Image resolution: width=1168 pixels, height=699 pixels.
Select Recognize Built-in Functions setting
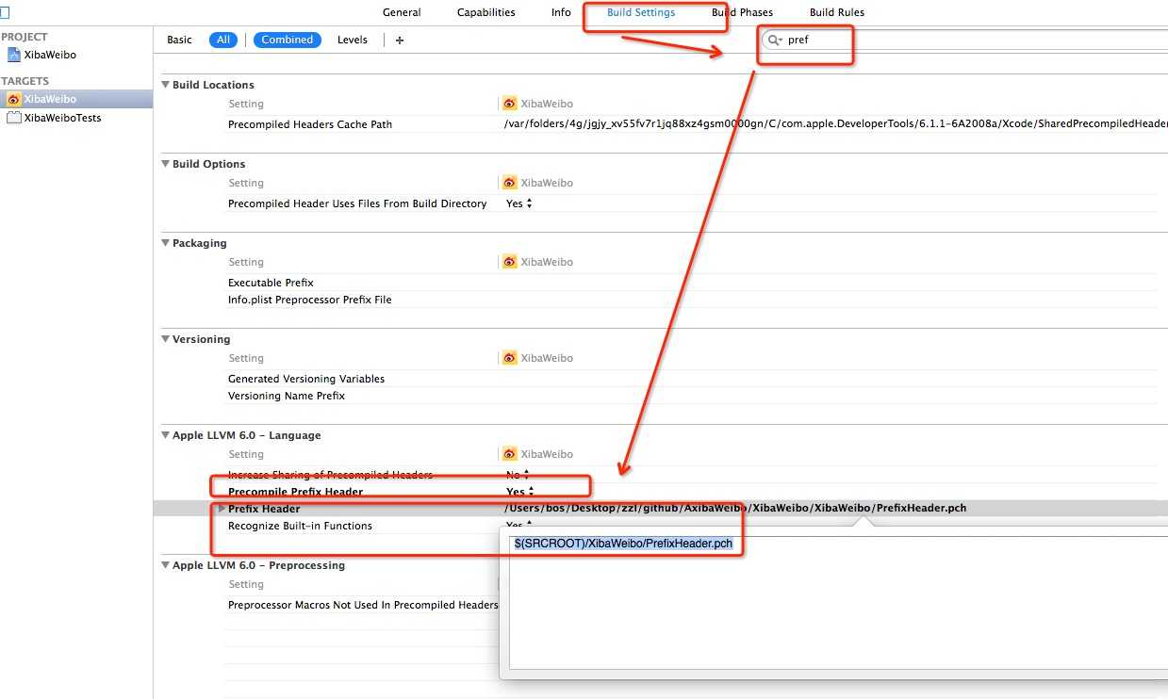(x=300, y=526)
